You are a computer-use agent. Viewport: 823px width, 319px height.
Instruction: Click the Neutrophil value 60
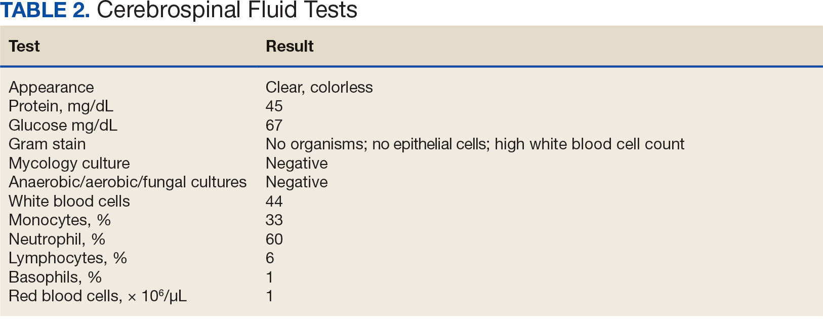click(274, 240)
